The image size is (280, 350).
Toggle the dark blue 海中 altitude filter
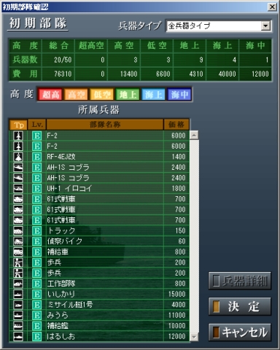tap(179, 94)
